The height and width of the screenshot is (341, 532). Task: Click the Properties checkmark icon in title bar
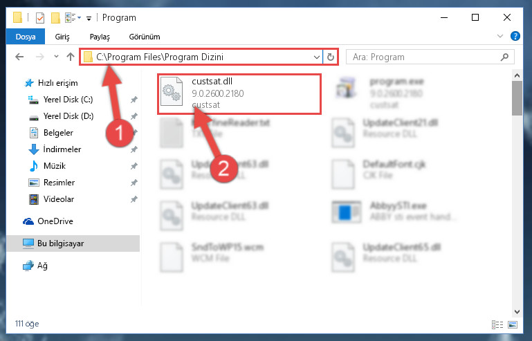coord(40,18)
